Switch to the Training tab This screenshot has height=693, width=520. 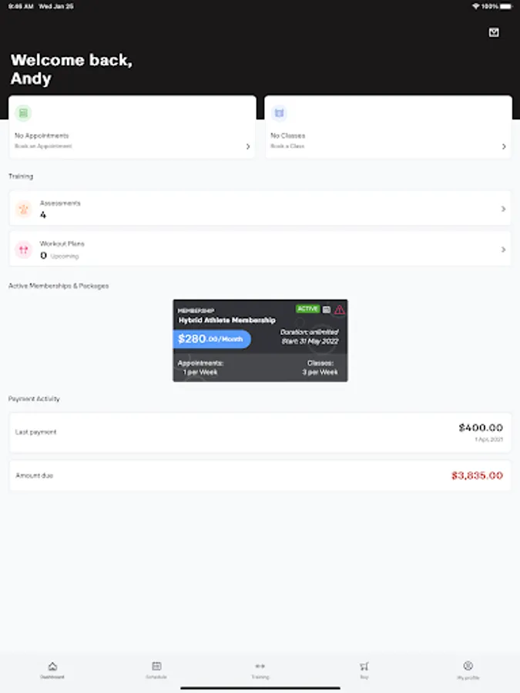[x=260, y=670]
